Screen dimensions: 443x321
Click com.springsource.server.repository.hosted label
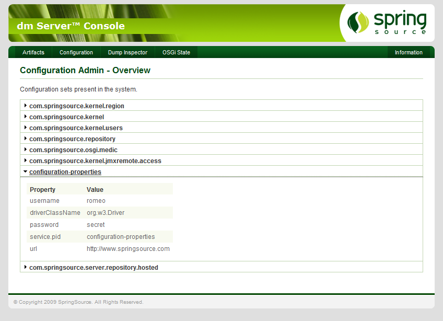pos(94,268)
